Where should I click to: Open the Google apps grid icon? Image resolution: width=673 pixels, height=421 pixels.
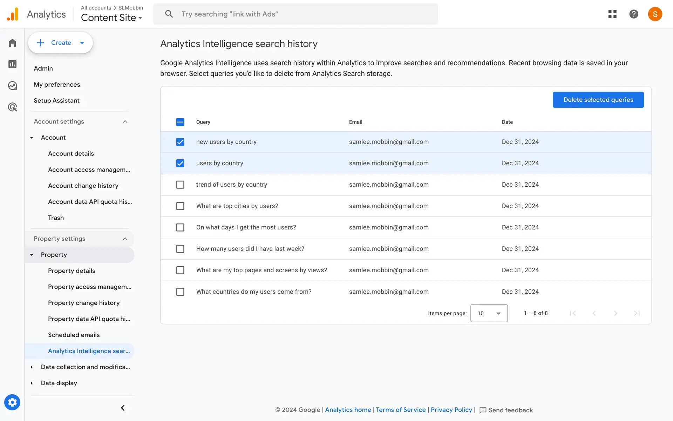pyautogui.click(x=612, y=14)
